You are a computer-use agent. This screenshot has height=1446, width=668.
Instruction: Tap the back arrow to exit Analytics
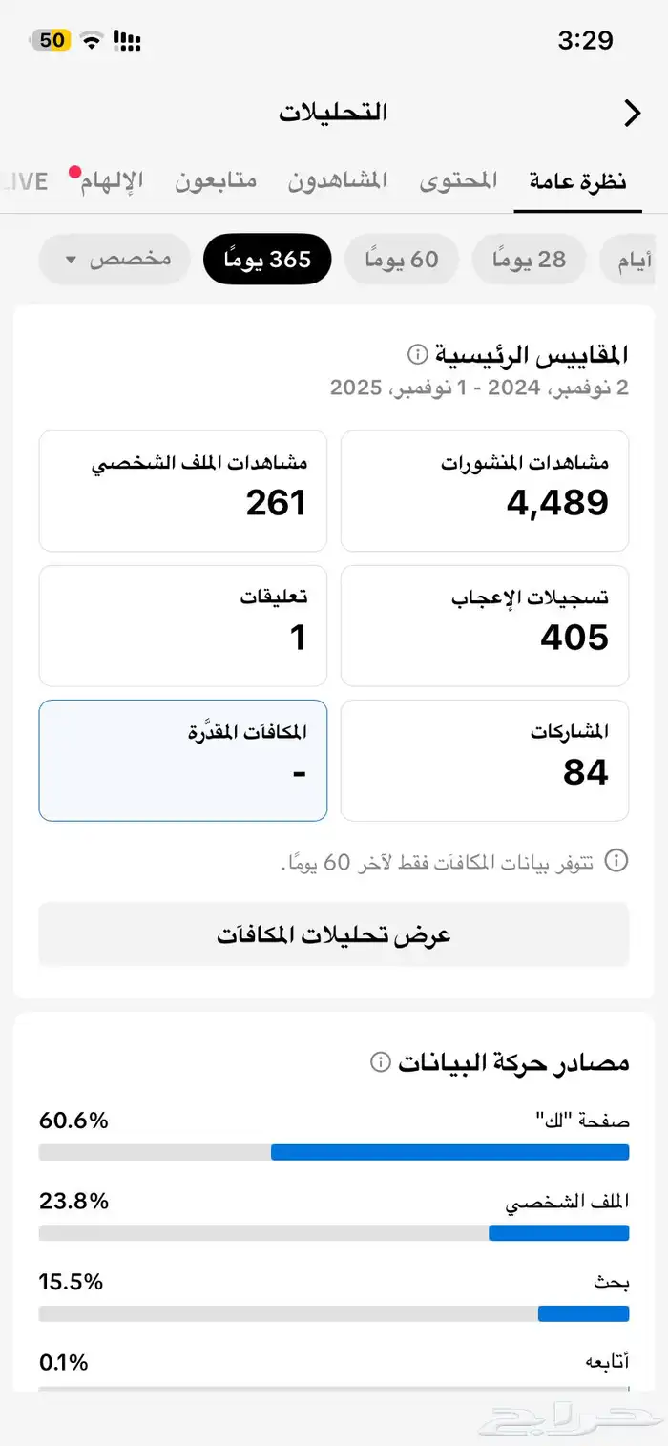click(x=632, y=112)
